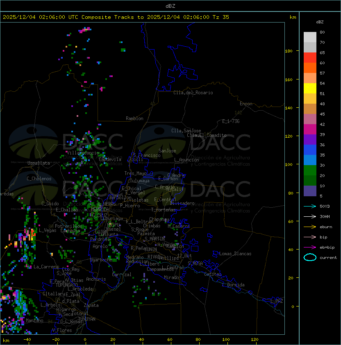
Task: Click the -40 km bottom axis tick label
Action: (x=27, y=340)
